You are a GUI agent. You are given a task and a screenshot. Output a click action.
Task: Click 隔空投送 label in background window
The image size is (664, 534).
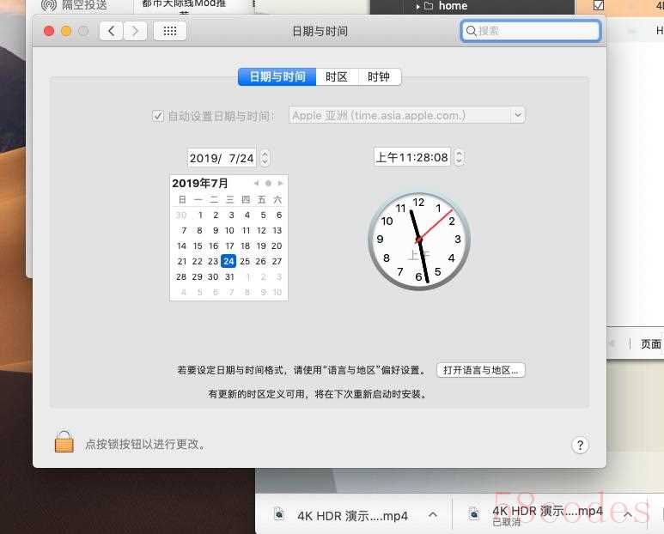pos(85,5)
